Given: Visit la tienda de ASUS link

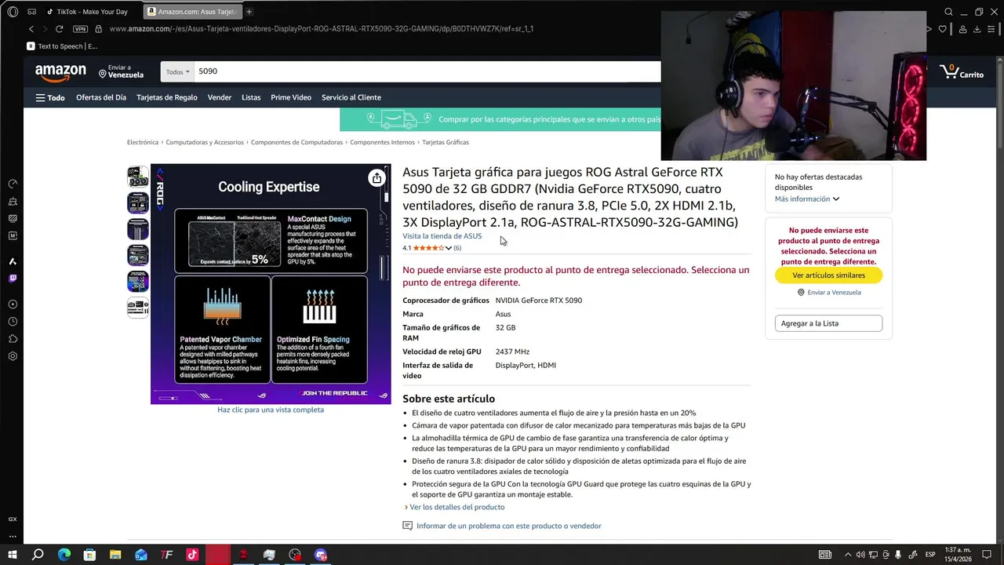Looking at the screenshot, I should pyautogui.click(x=442, y=236).
